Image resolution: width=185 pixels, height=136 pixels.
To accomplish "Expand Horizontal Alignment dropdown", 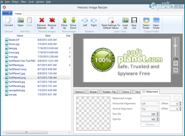I will pyautogui.click(x=150, y=103).
